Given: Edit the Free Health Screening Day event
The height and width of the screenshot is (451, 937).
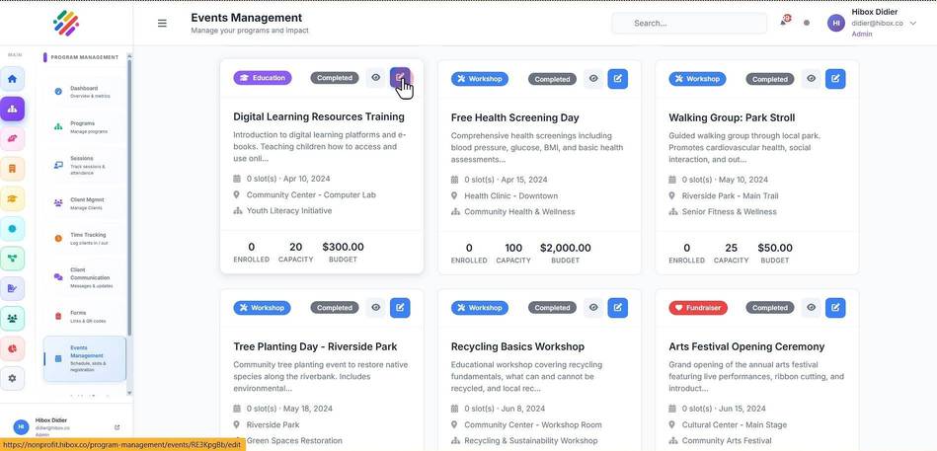Looking at the screenshot, I should point(618,79).
